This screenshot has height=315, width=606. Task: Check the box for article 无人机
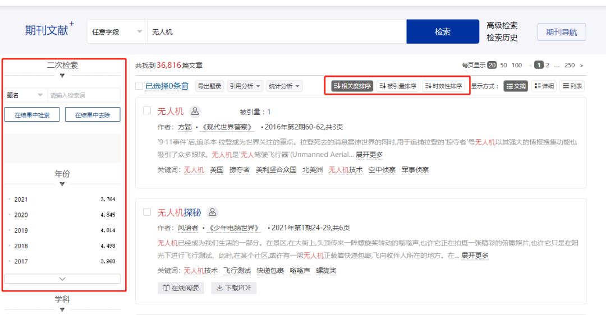147,111
